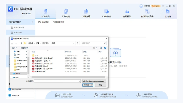Select the network item in navigation pane
Screen dimensions: 183x103
16,77
